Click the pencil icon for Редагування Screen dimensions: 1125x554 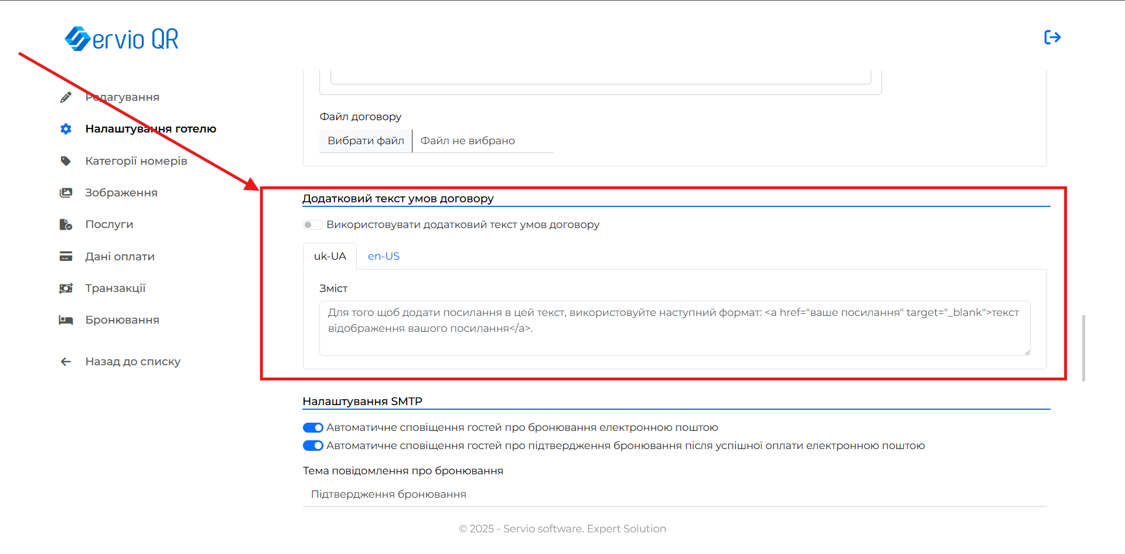(66, 97)
